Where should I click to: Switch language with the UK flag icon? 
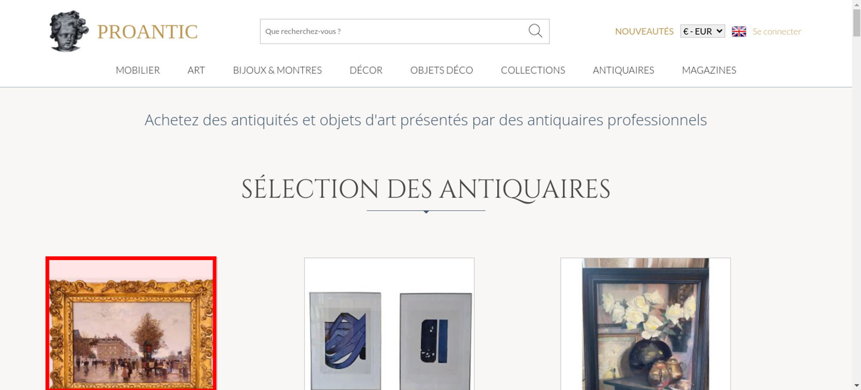pos(739,31)
